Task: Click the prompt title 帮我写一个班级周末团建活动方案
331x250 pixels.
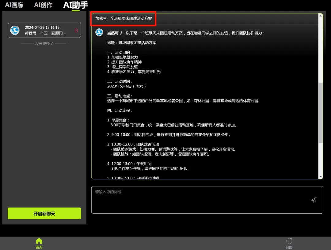Action: pyautogui.click(x=124, y=19)
